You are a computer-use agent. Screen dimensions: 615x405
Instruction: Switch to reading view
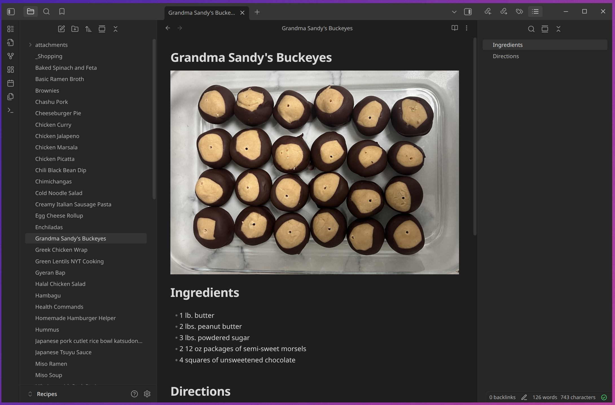coord(454,28)
